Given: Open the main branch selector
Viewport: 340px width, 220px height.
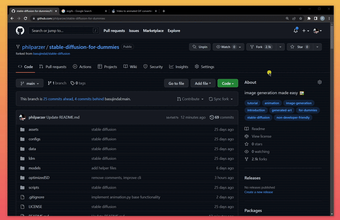Looking at the screenshot, I should pyautogui.click(x=30, y=83).
